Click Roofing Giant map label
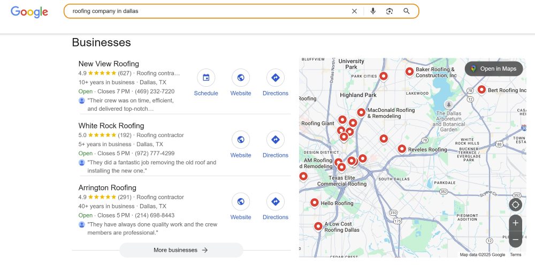This screenshot has width=535, height=265. click(x=317, y=123)
